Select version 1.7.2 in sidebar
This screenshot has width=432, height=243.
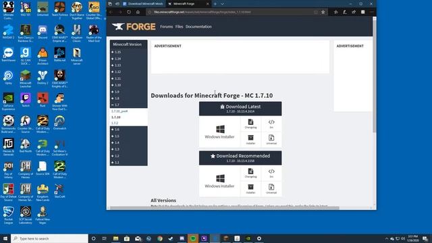pos(115,123)
